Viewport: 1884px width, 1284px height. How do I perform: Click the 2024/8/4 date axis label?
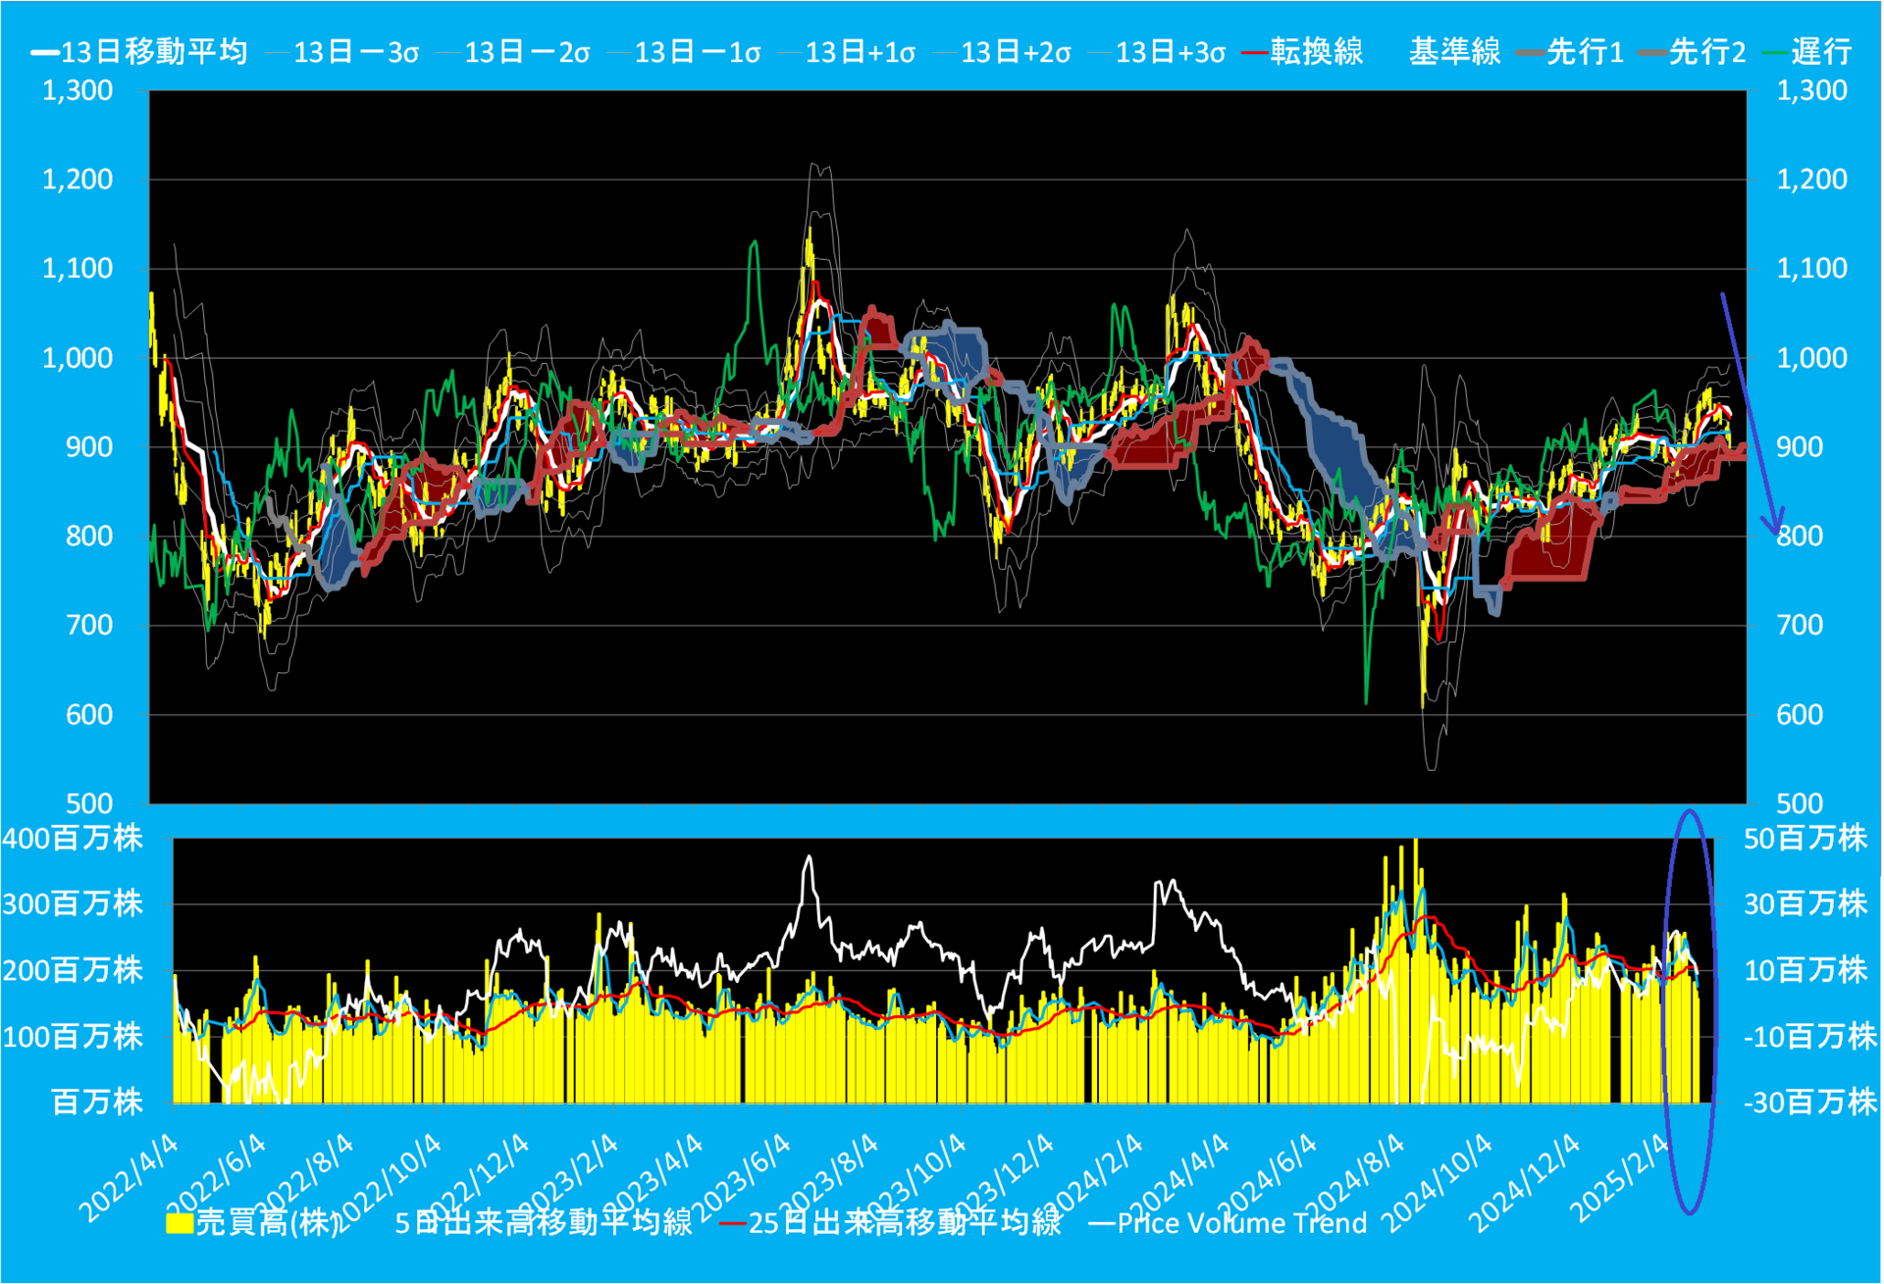pos(1354,1179)
